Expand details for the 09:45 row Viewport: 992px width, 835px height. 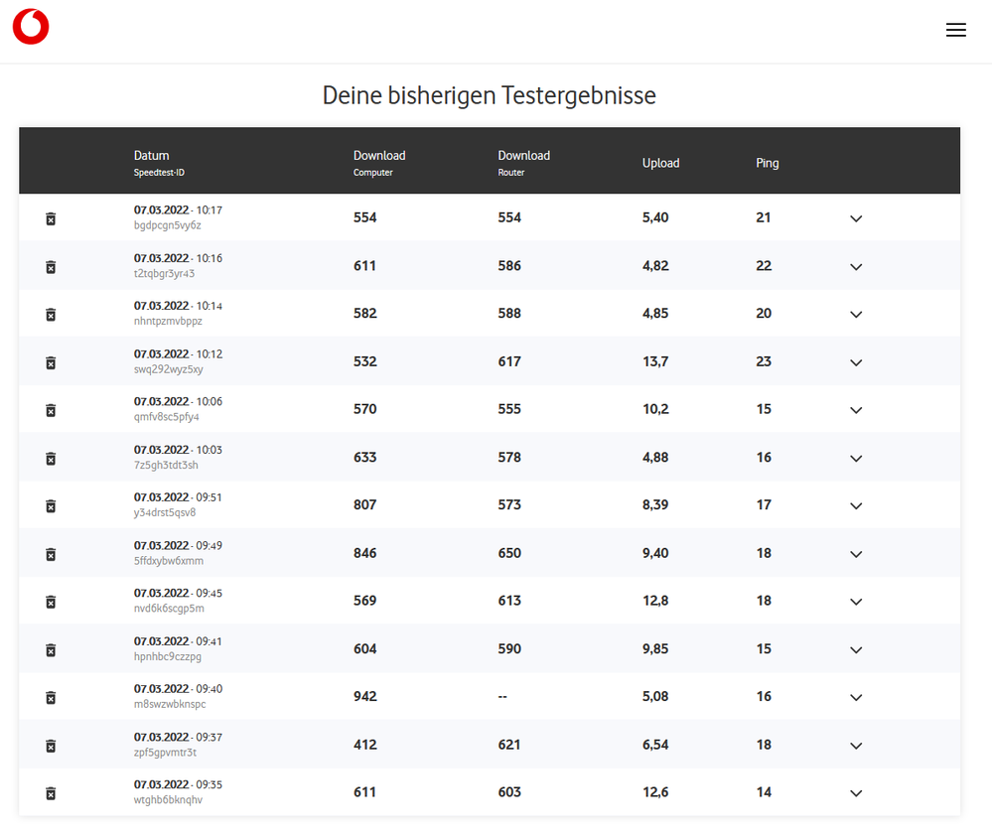point(856,602)
